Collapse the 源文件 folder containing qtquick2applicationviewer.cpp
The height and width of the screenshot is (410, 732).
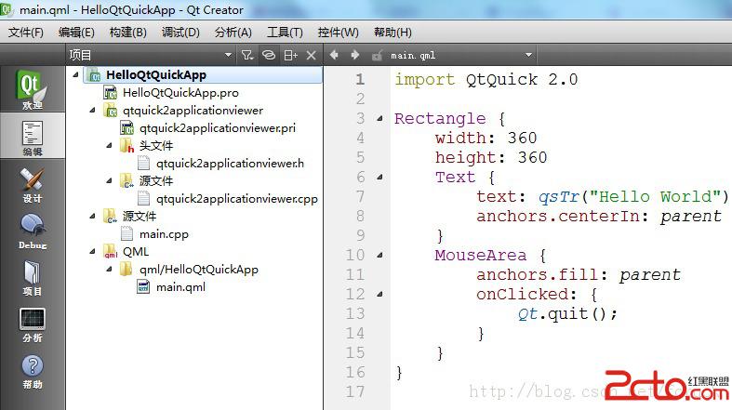tap(109, 180)
